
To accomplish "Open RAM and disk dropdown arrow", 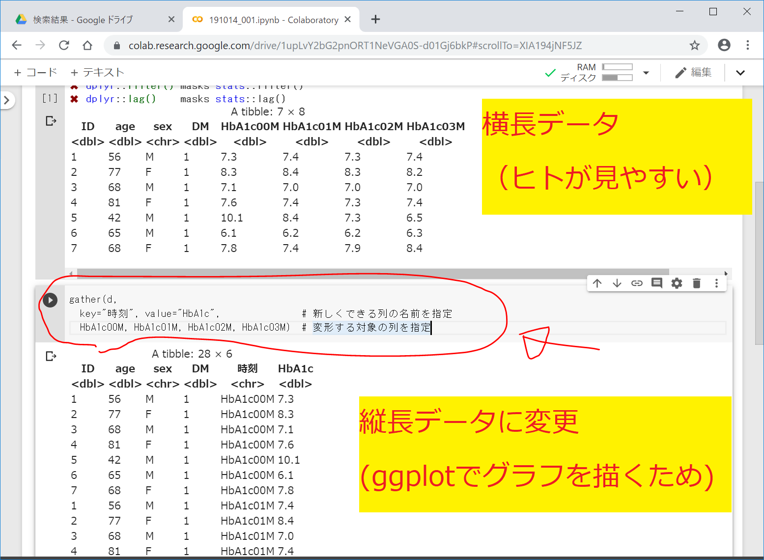I will click(x=646, y=73).
